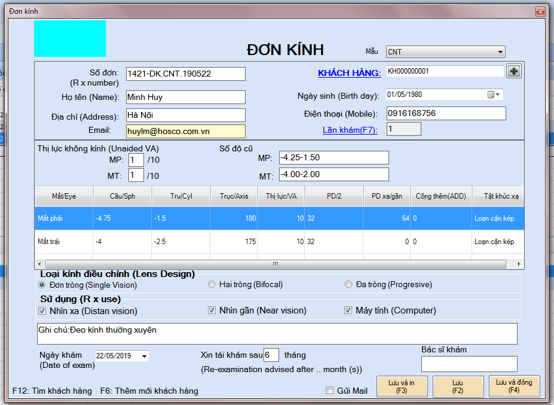Select Hai tròng (Bifocal) radio
554x405 pixels.
pyautogui.click(x=212, y=284)
